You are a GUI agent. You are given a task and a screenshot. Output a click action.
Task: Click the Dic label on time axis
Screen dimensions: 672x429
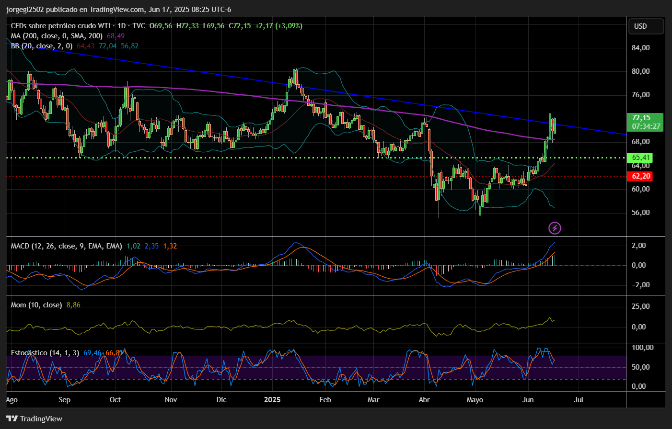click(221, 400)
